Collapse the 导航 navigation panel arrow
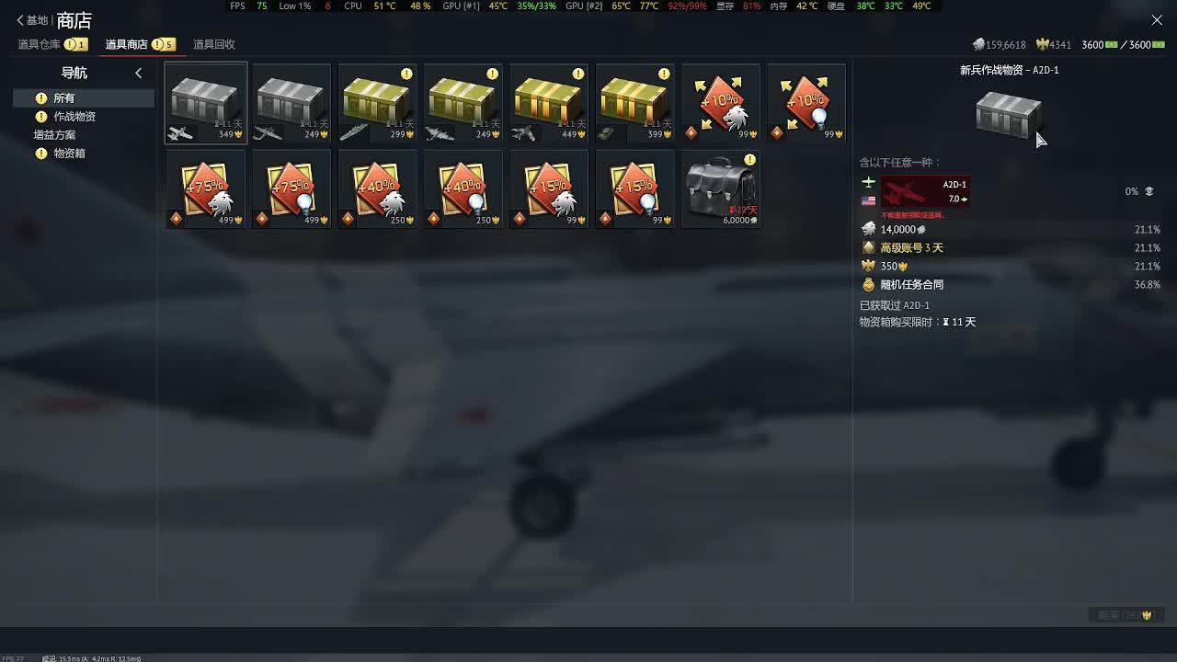Screen dimensions: 1177x662 coord(139,73)
